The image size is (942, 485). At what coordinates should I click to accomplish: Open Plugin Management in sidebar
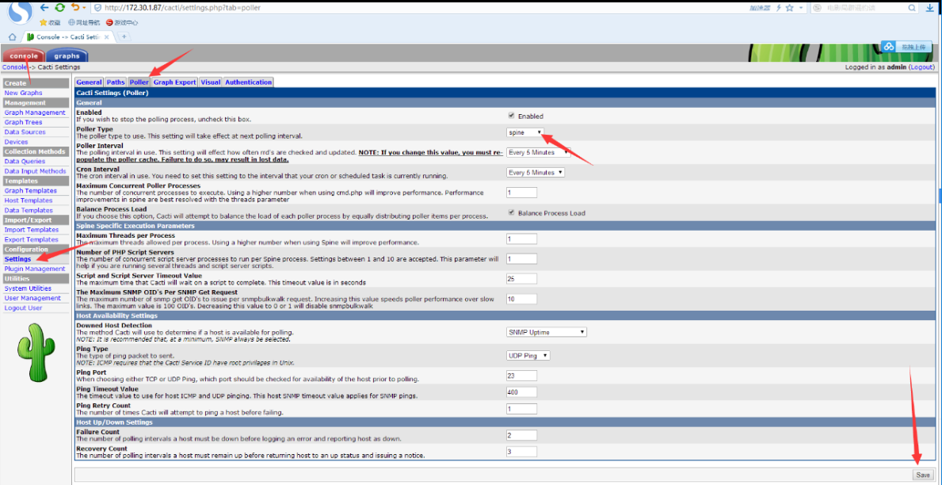35,269
